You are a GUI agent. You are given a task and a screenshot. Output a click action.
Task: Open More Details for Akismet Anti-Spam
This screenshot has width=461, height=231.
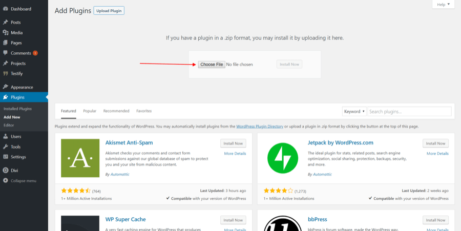235,154
